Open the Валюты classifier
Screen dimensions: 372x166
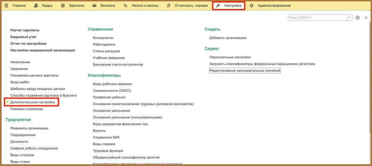[x=99, y=130]
